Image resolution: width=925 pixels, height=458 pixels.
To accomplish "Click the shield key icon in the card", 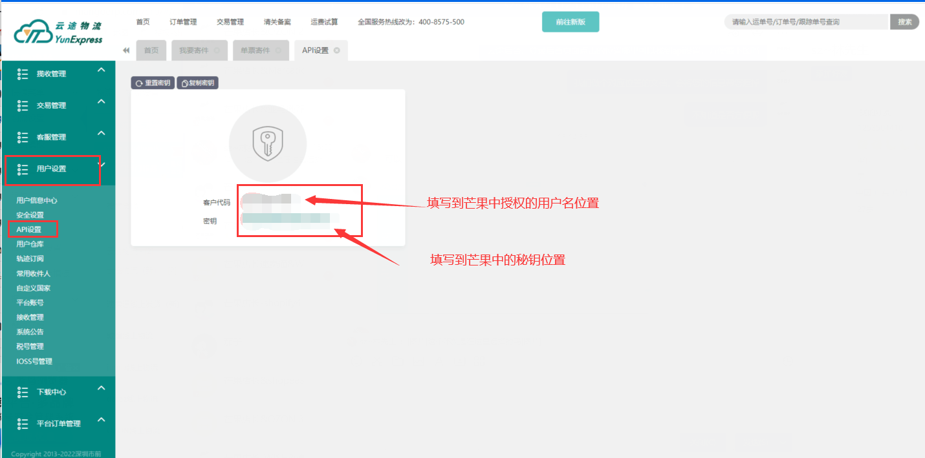I will pos(268,143).
